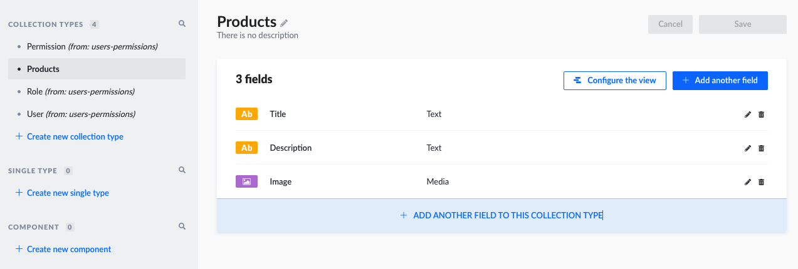Click the edit pencil for Image field
The height and width of the screenshot is (269, 798).
747,182
